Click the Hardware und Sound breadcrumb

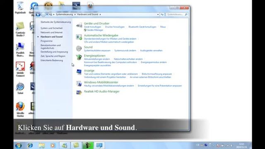click(x=87, y=14)
